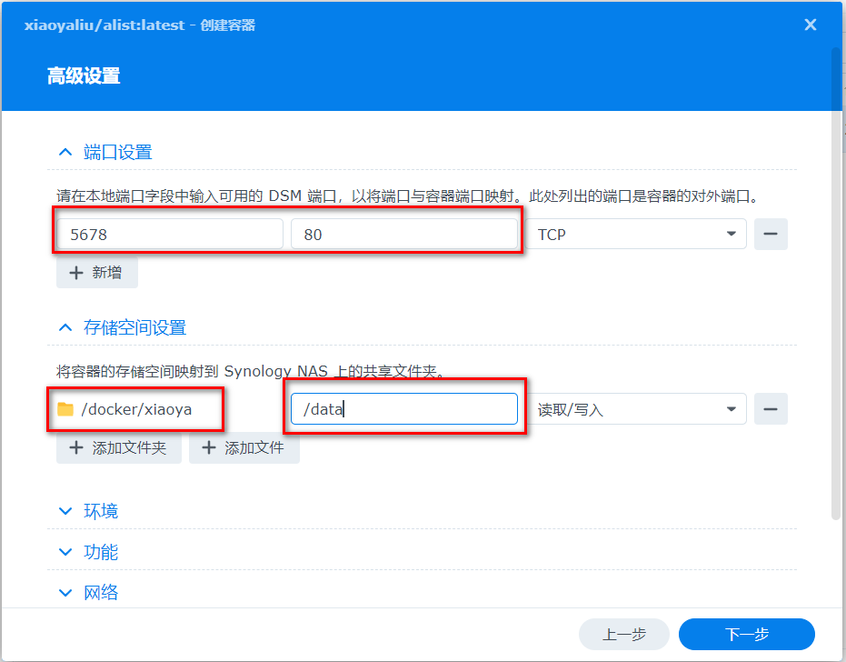This screenshot has width=846, height=662.
Task: Click the 添加文件夹 button
Action: (119, 447)
